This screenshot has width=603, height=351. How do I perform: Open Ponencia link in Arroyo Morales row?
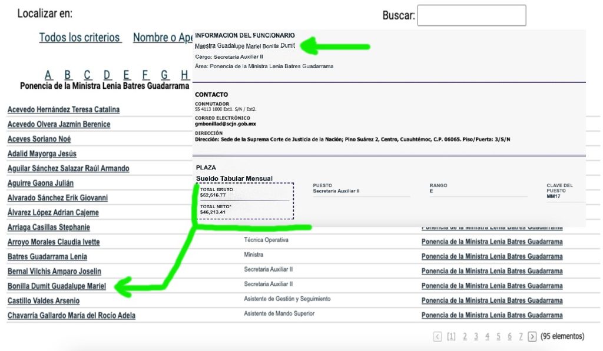pos(492,242)
